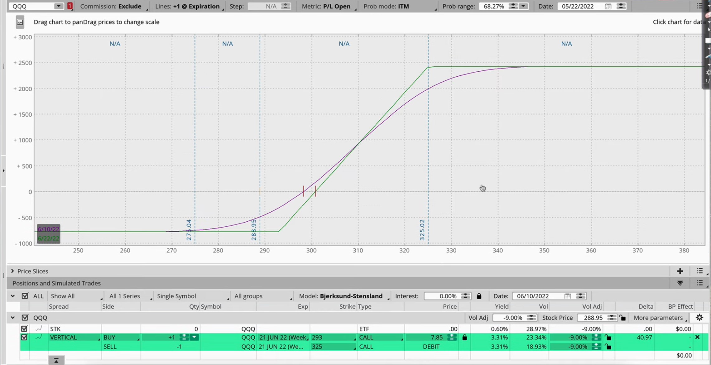Change the 293 strike dropdown
This screenshot has height=365, width=711.
coord(333,337)
